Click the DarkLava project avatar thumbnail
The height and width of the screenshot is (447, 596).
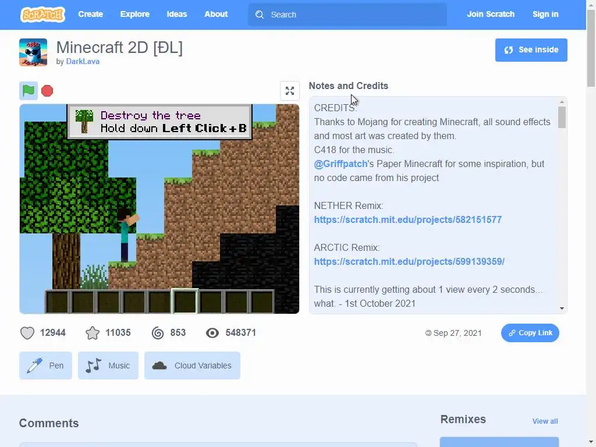click(x=33, y=52)
